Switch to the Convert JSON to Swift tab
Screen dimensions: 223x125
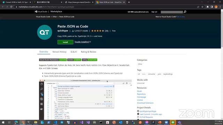pos(17,2)
